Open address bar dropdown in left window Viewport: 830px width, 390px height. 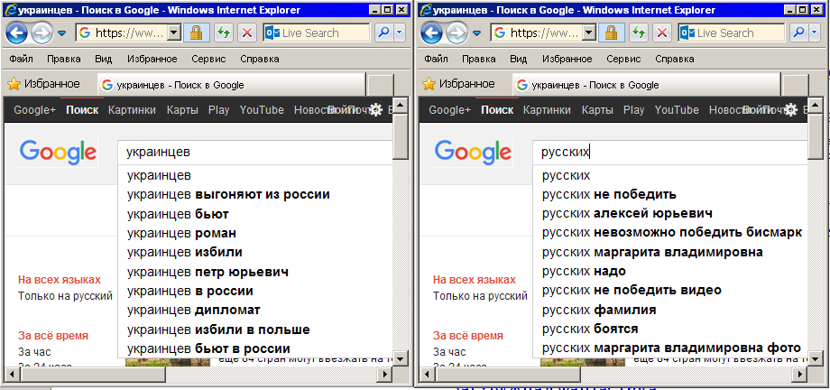click(174, 33)
